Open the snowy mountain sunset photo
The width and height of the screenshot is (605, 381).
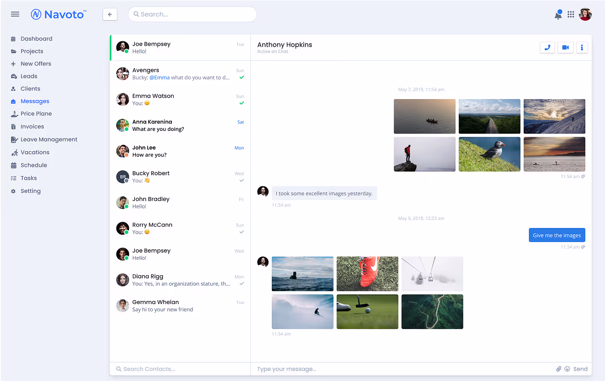point(554,116)
